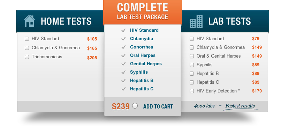Screen dimensions: 281x127
Task: Click the checkmark beside Hepatitis C in package
Action: click(123, 89)
